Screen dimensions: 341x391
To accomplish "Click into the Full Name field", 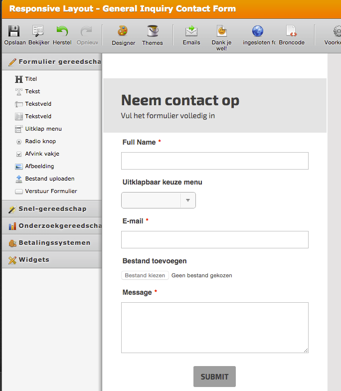I will 214,161.
